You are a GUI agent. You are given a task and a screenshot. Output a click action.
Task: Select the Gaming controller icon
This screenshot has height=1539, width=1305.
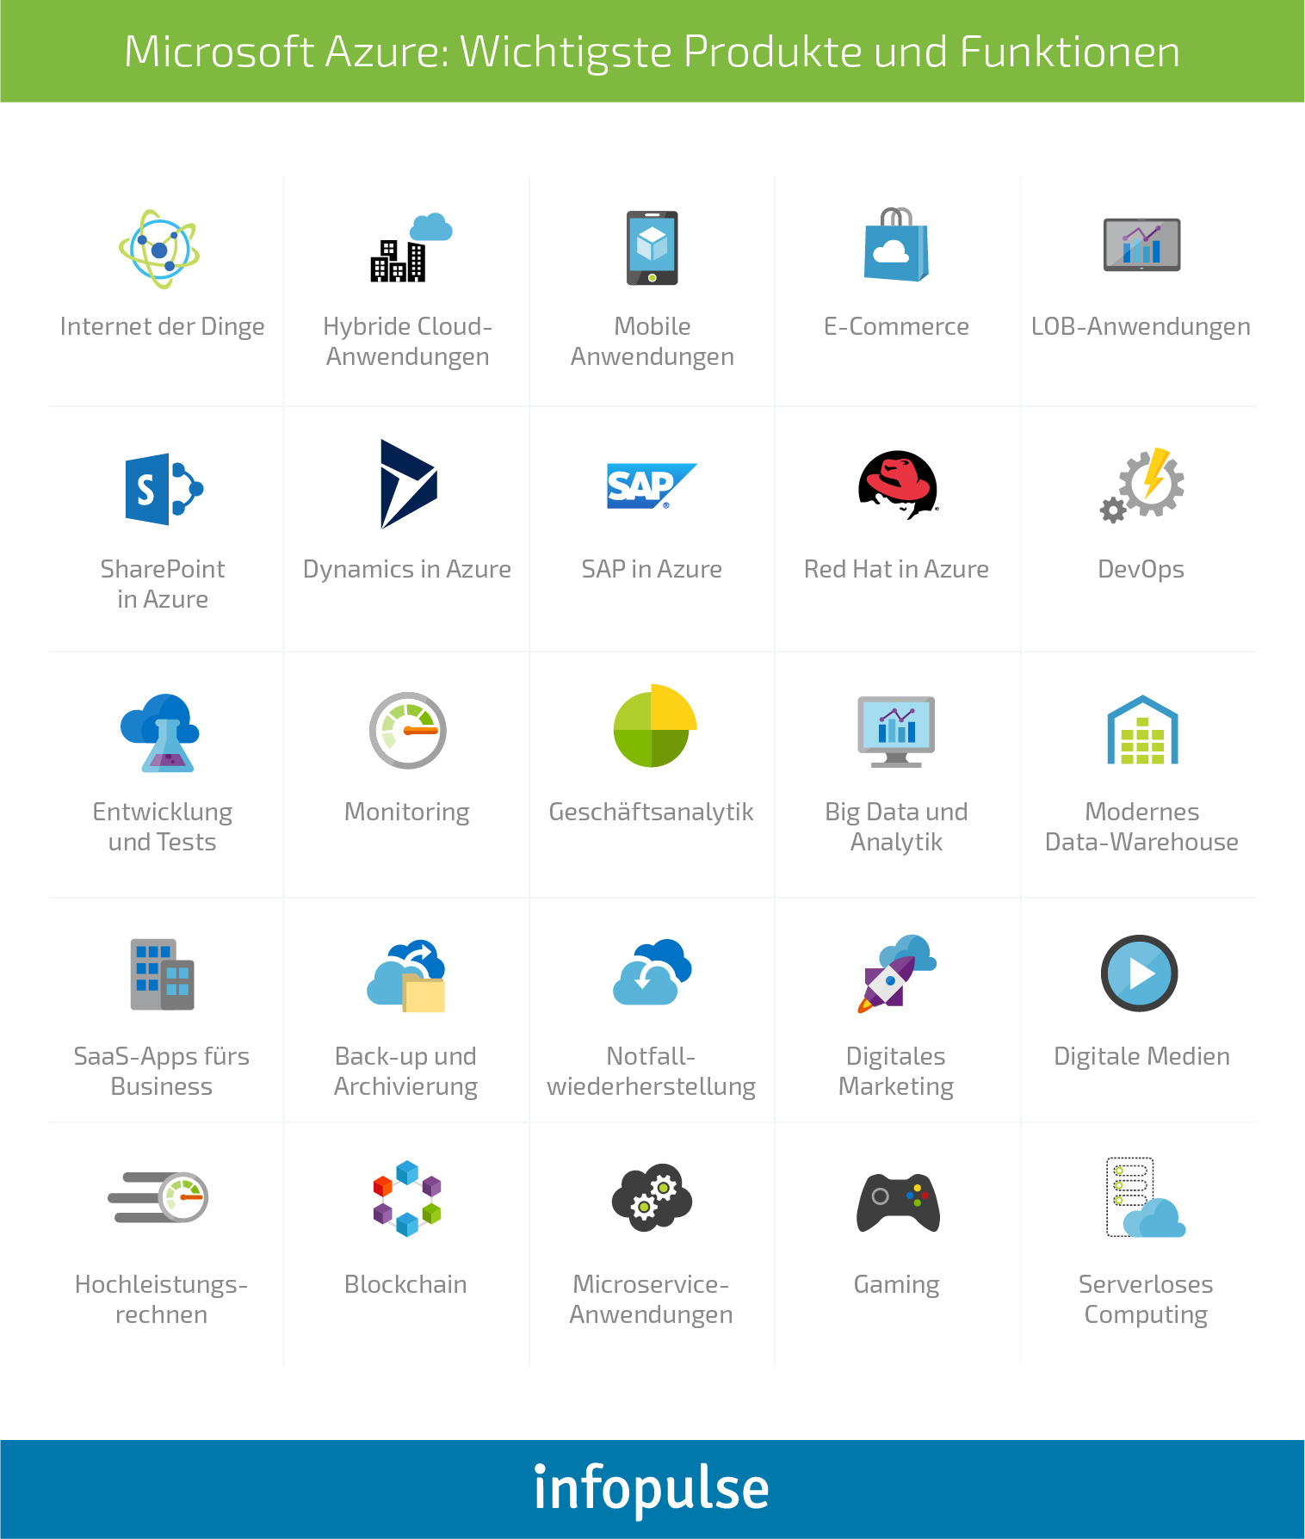898,1202
